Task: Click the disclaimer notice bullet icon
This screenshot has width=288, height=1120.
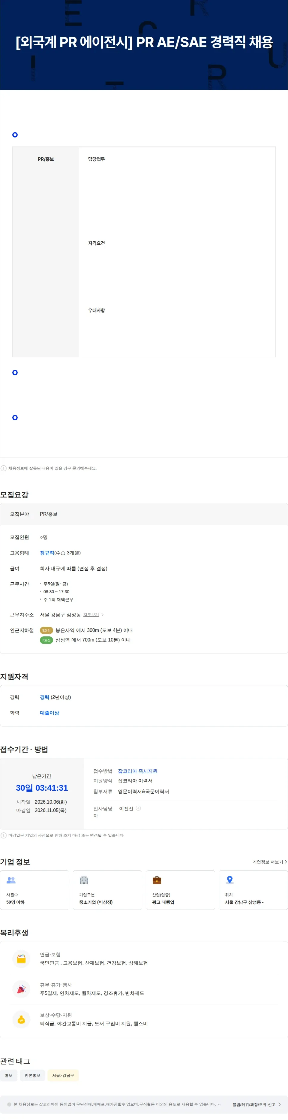Action: pos(9,1104)
